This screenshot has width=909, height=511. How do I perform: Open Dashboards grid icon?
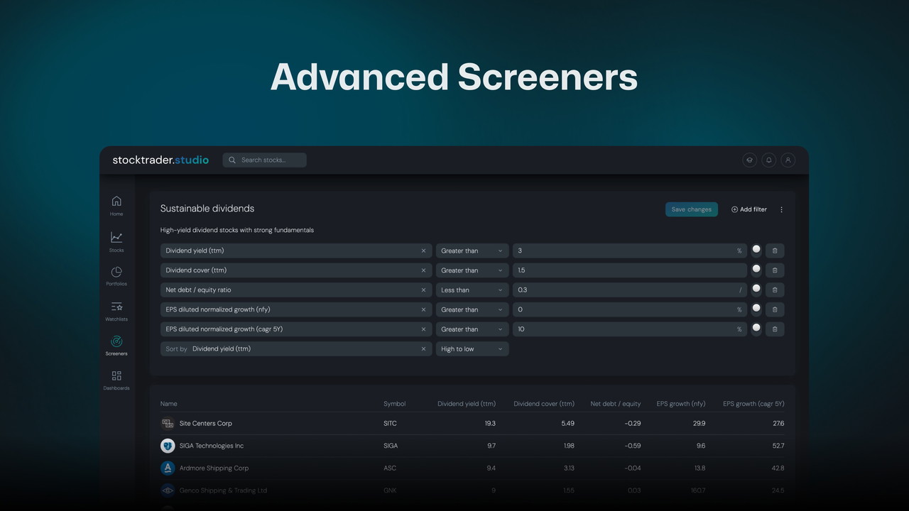click(116, 380)
